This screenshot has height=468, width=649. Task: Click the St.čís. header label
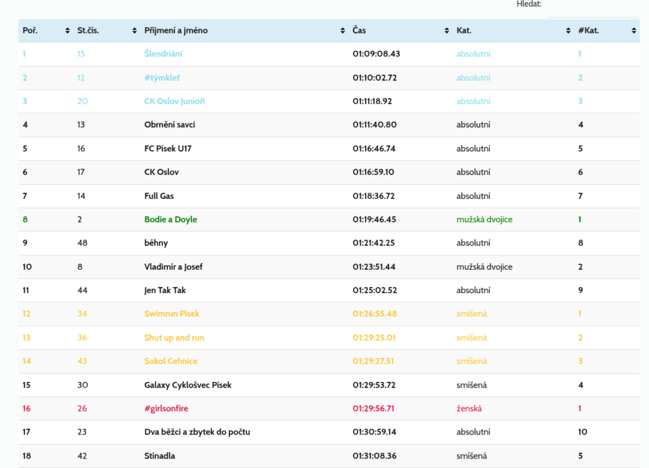[x=88, y=30]
